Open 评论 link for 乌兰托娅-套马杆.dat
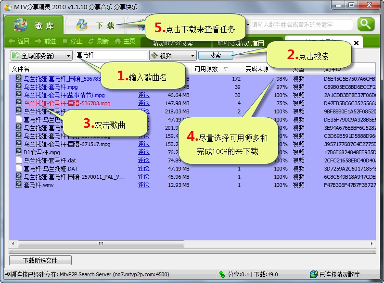 click(x=143, y=160)
